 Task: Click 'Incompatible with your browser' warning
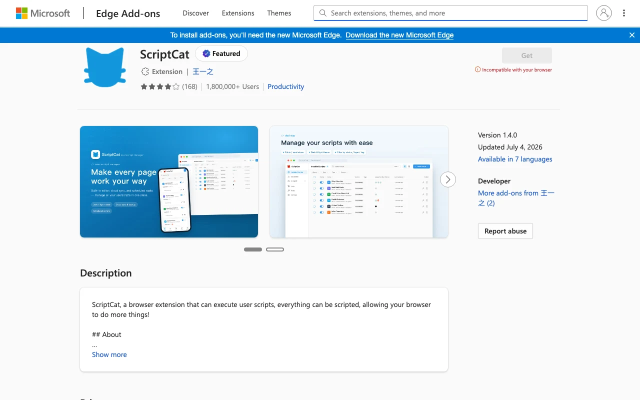coord(513,69)
